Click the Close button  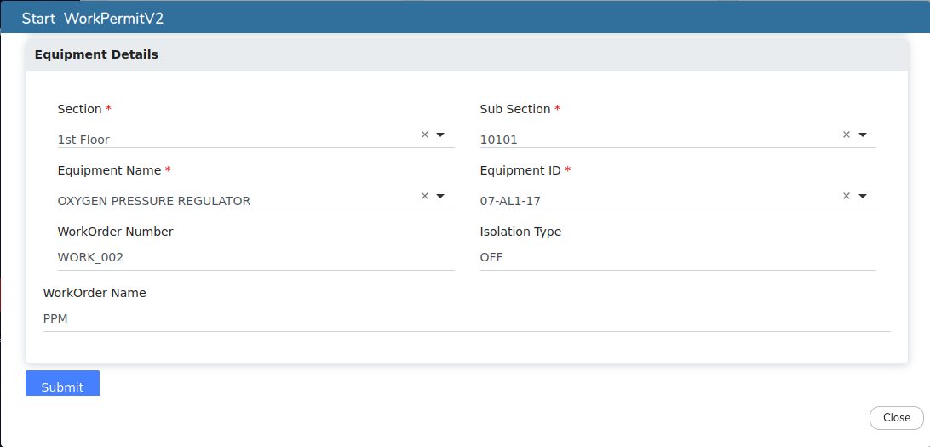(x=896, y=418)
